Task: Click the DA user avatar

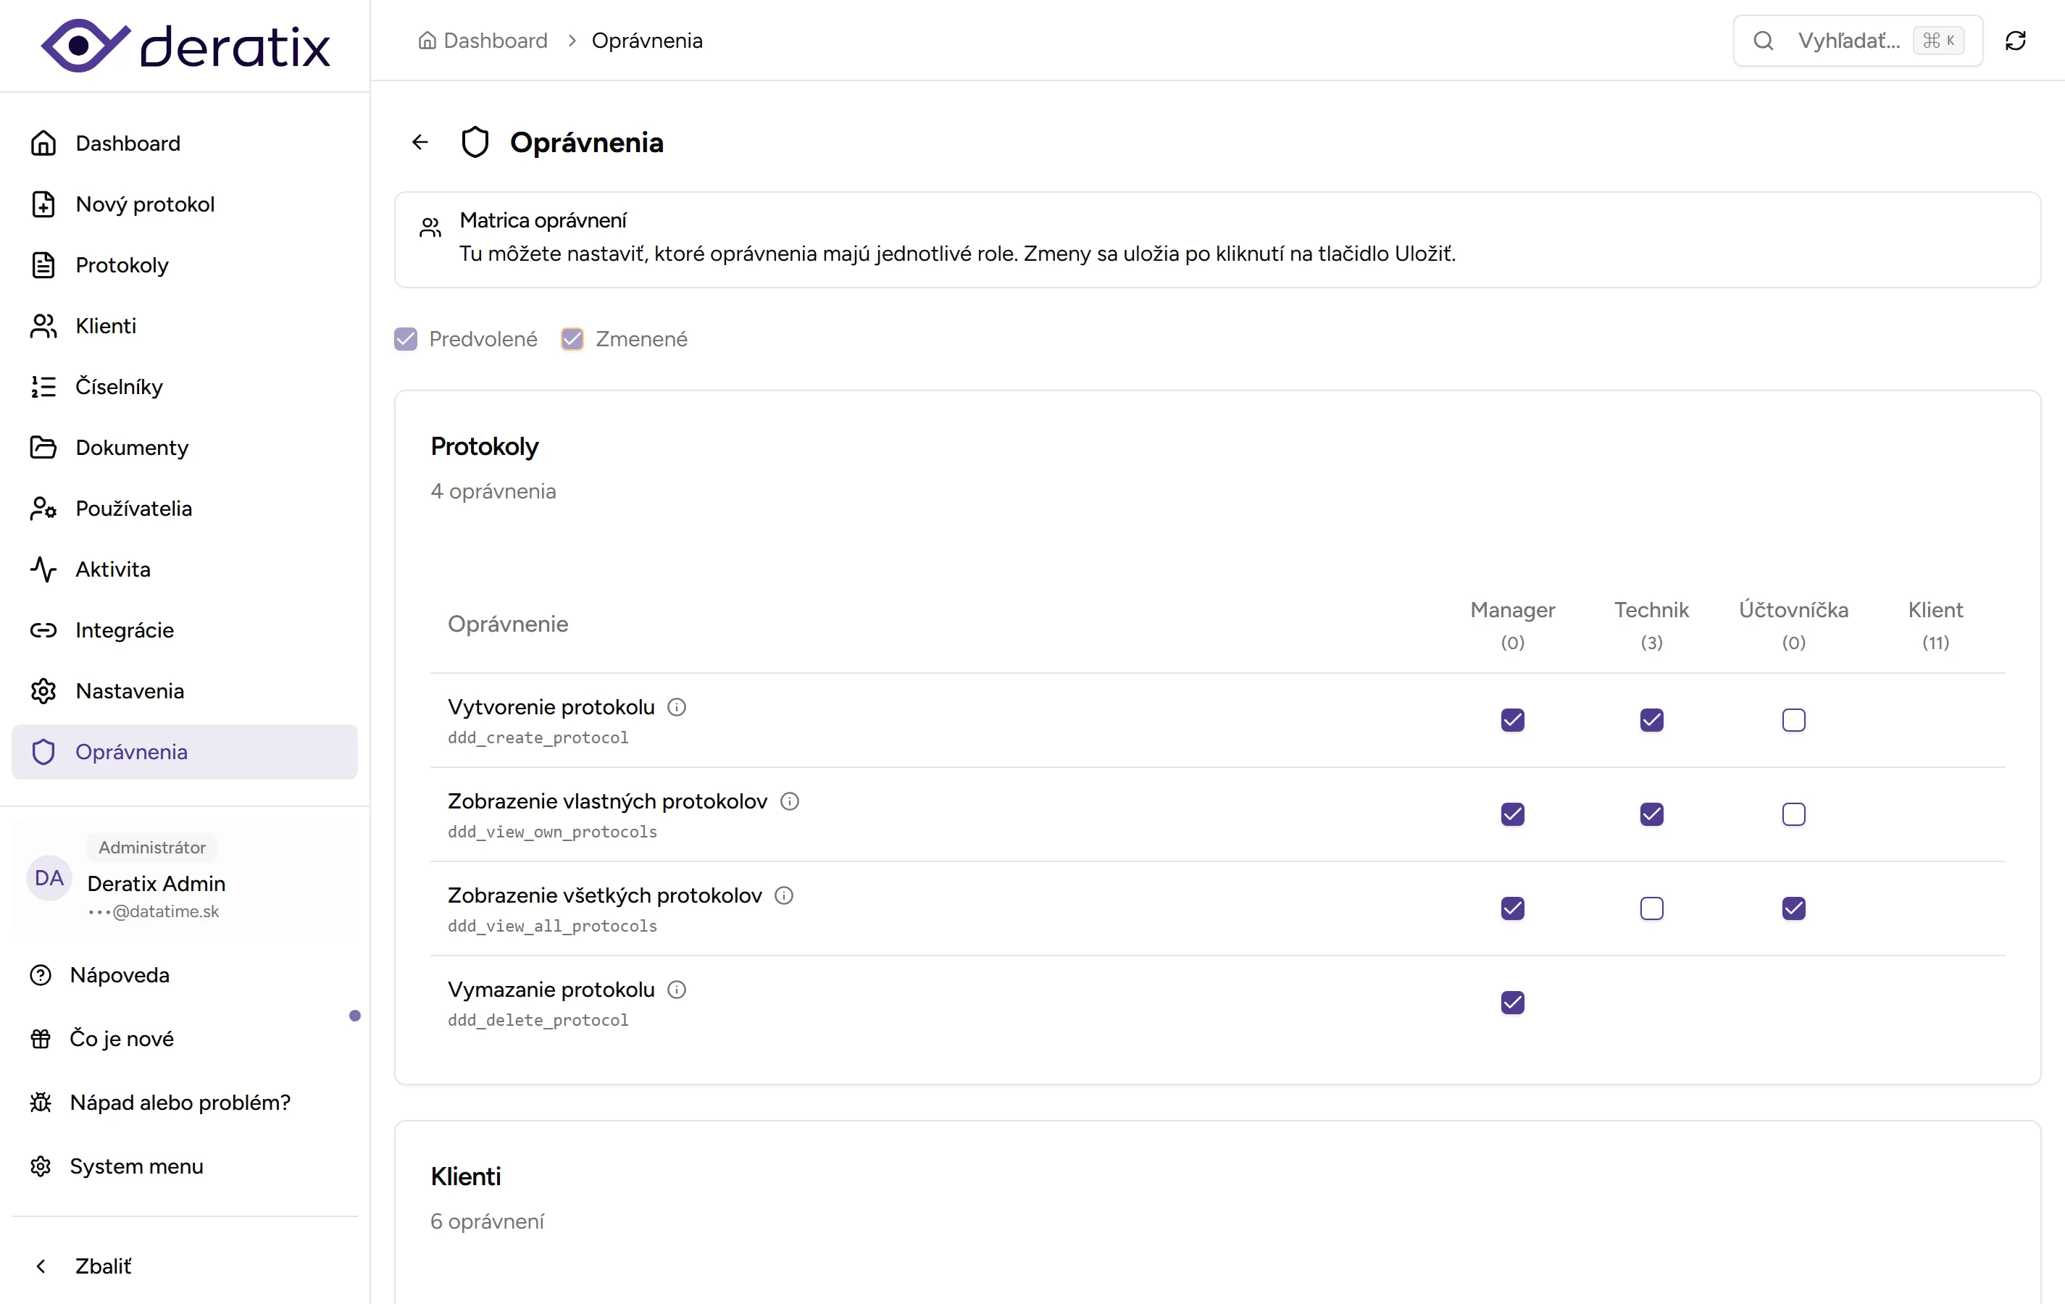Action: (x=49, y=878)
